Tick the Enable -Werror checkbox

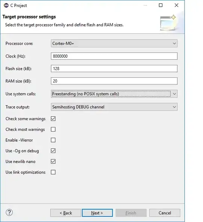coord(53,140)
